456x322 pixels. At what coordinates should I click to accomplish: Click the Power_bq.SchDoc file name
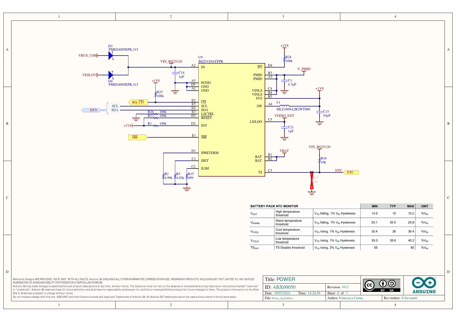pos(282,298)
